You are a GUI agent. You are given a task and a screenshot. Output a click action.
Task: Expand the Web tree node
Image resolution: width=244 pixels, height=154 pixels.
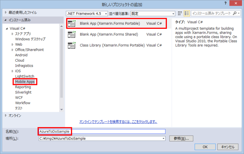pos(13,44)
